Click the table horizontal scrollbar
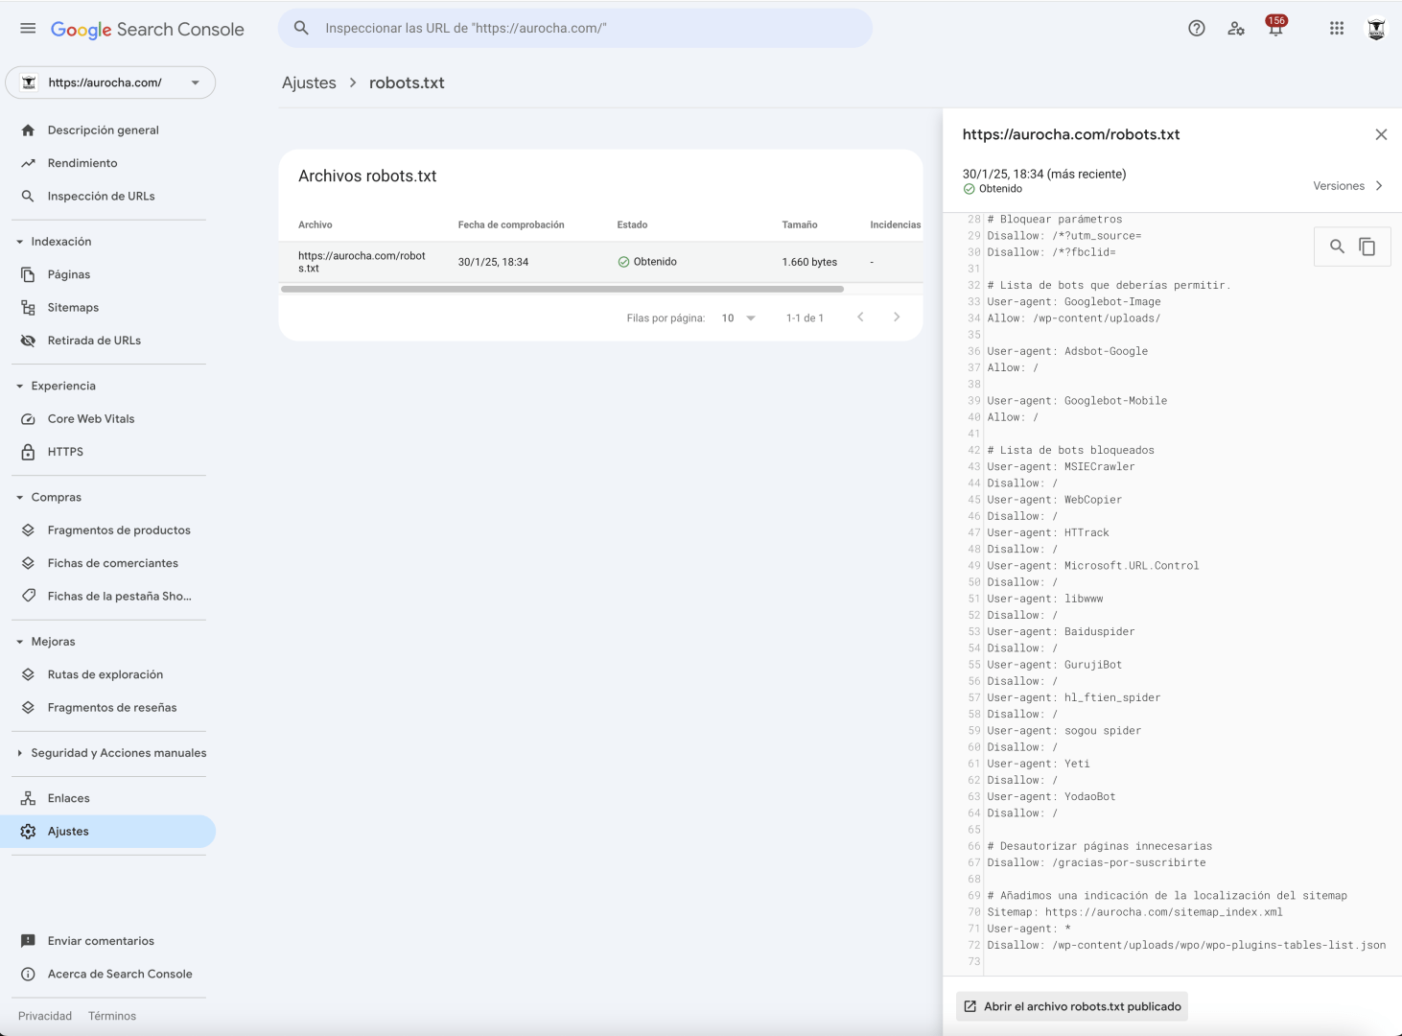 (x=562, y=289)
